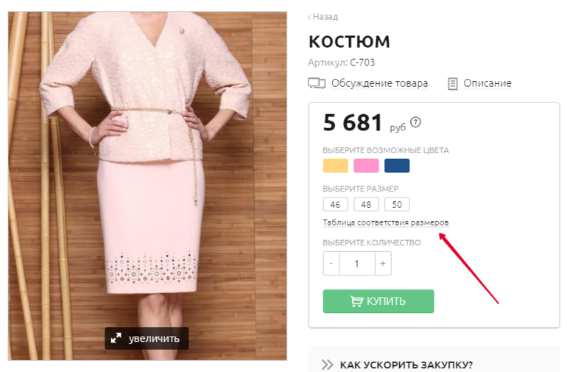Image resolution: width=567 pixels, height=372 pixels.
Task: Increase quantity with plus button
Action: (382, 263)
